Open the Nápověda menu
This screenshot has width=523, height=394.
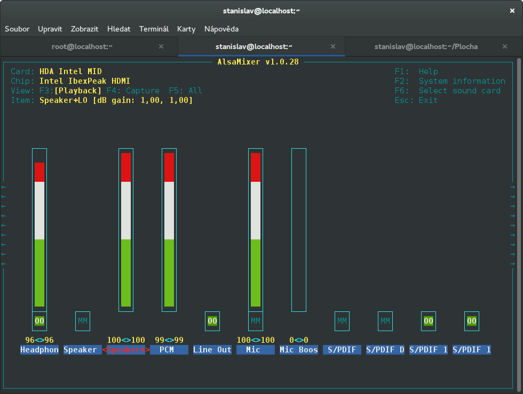[x=222, y=29]
